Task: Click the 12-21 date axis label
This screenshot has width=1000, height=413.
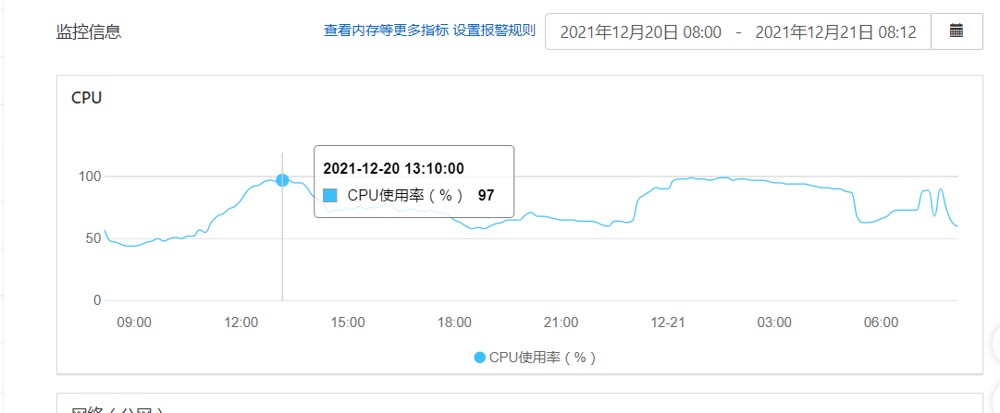Action: coord(668,322)
